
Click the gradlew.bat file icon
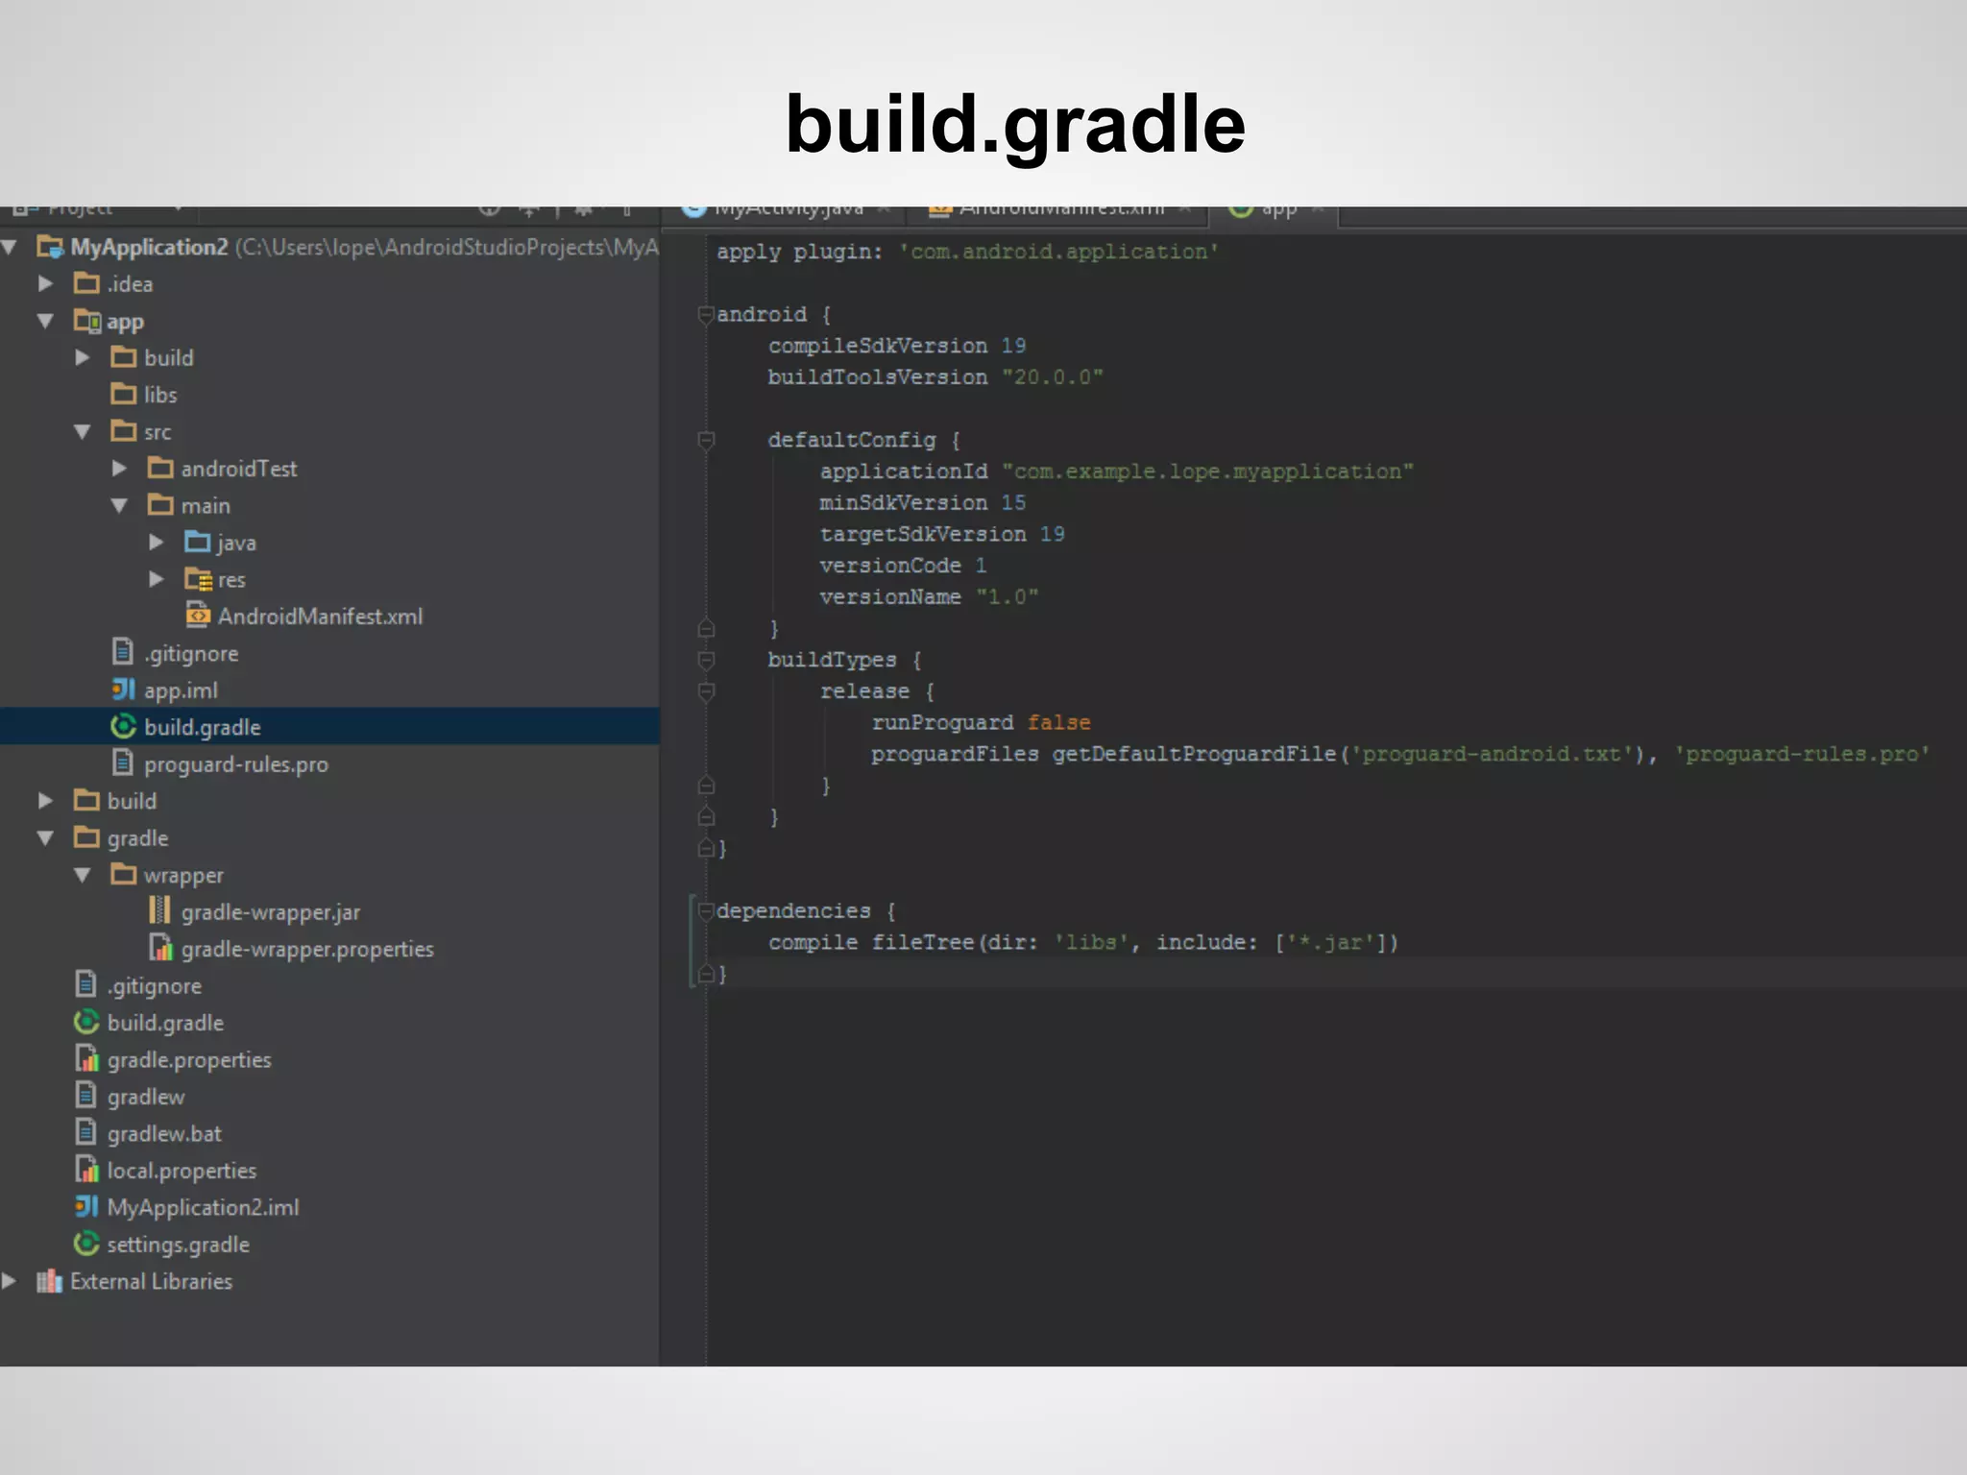tap(85, 1132)
